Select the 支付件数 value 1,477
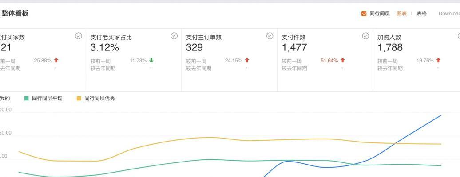460x177 pixels. pyautogui.click(x=294, y=47)
